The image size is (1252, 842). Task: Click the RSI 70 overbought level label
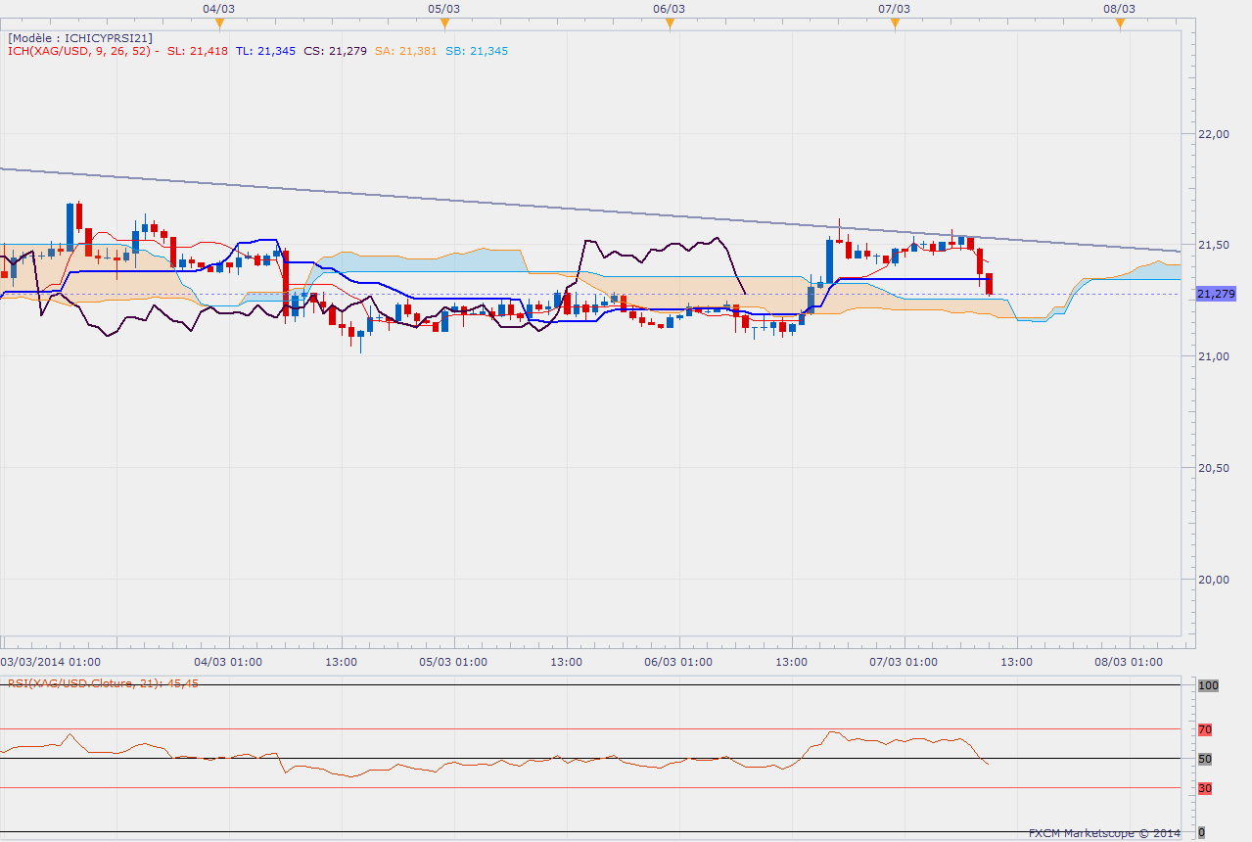tap(1205, 729)
